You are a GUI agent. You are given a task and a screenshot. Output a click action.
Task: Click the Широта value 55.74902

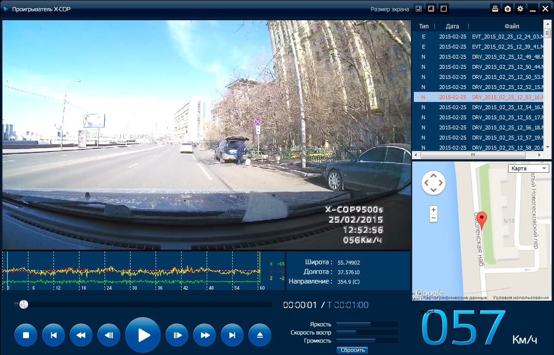[349, 263]
